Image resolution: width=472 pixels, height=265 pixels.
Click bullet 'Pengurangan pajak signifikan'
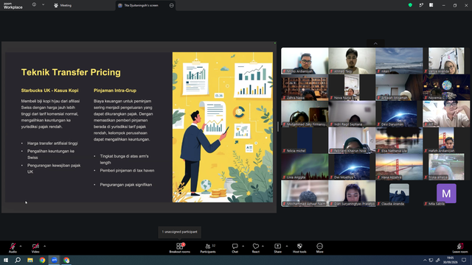pyautogui.click(x=126, y=185)
